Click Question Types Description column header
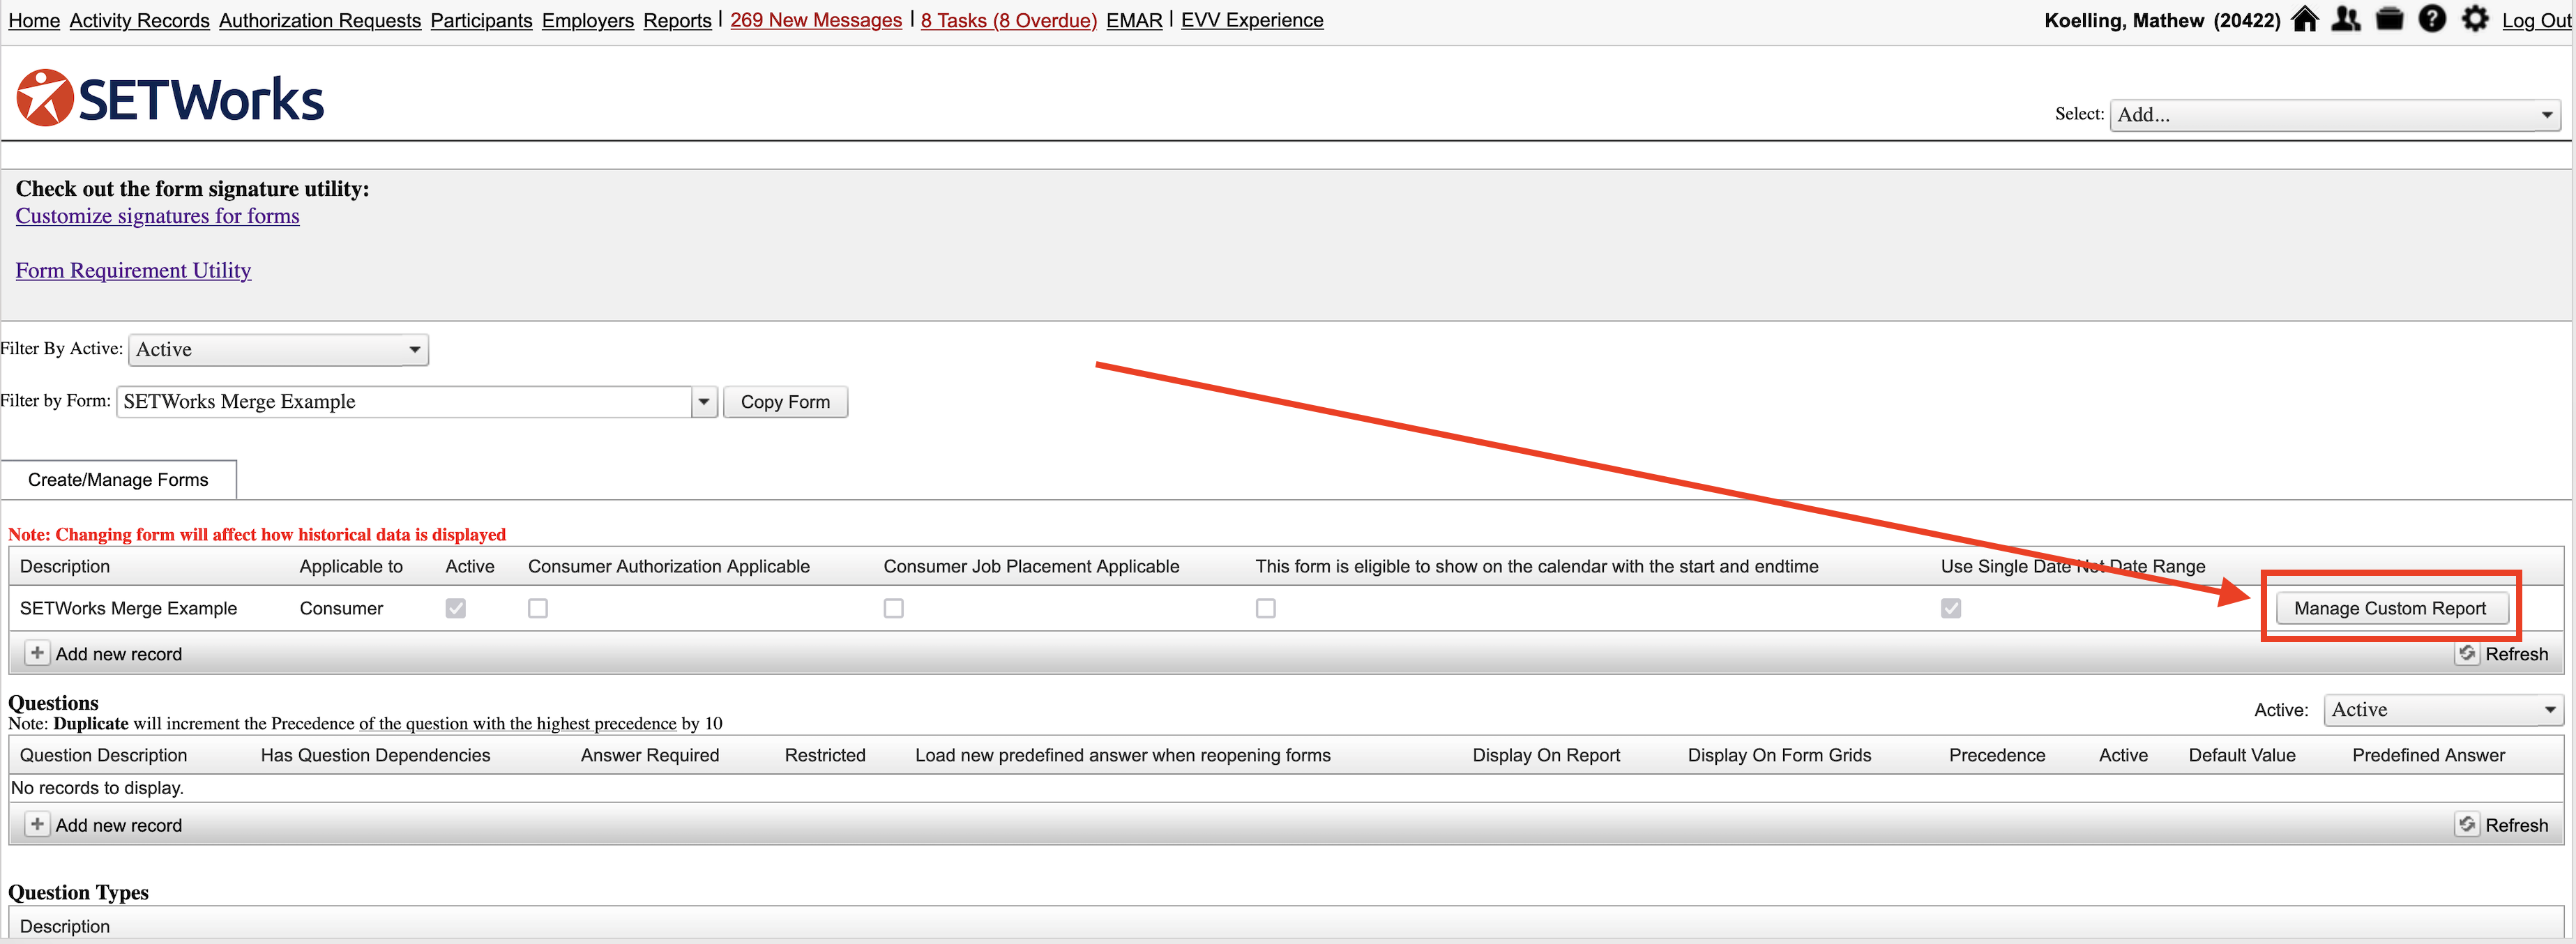This screenshot has width=2576, height=944. 65,926
